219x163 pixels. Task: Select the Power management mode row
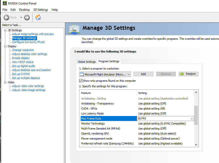point(137,138)
